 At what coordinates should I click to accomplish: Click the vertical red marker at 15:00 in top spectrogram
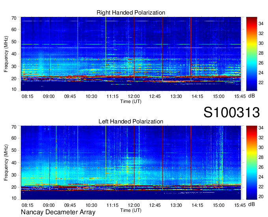point(219,49)
